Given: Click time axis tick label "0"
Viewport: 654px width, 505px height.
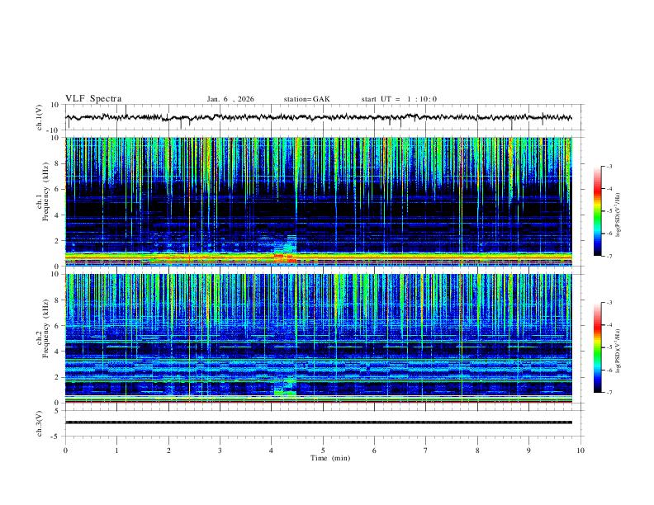Looking at the screenshot, I should [65, 451].
